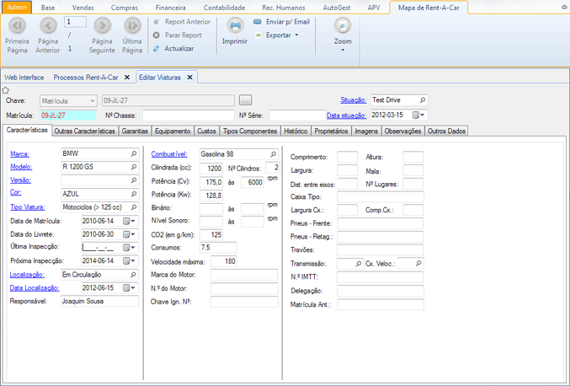The width and height of the screenshot is (570, 386).
Task: Open the Financeira menu
Action: point(171,7)
